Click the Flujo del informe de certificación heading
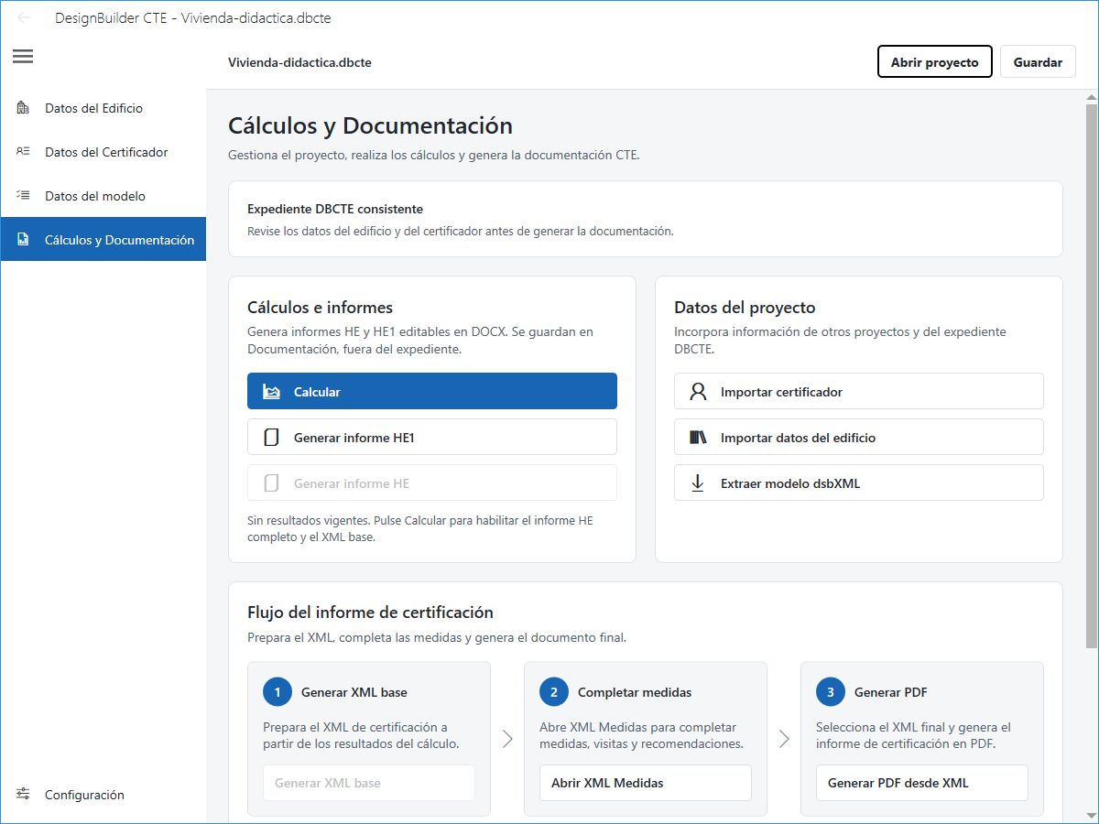Screen dimensions: 1099x824 click(370, 613)
